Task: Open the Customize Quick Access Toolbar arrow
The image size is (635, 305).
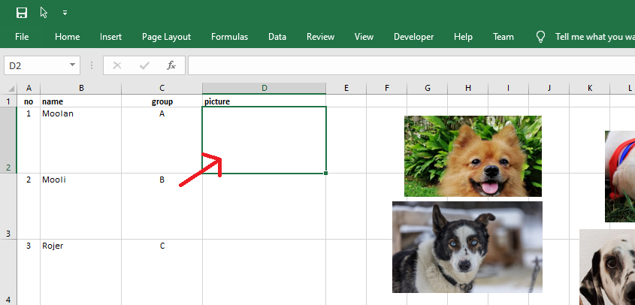Action: coord(65,13)
